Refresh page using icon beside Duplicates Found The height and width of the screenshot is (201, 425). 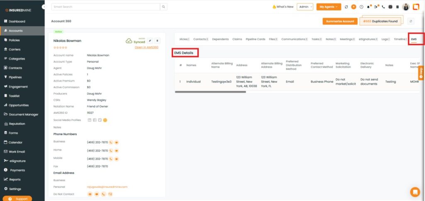411,21
